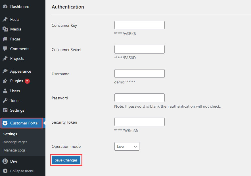Click the Dashboard gauge icon
The height and width of the screenshot is (176, 251).
tap(5, 7)
